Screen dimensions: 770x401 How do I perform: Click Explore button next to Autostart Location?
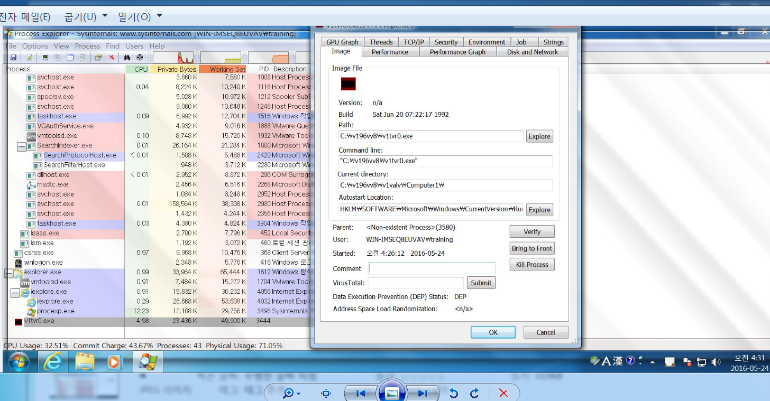point(539,210)
